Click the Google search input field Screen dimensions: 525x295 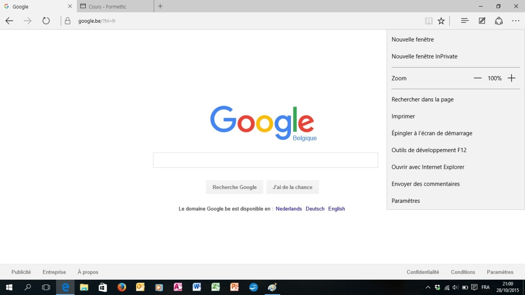point(266,160)
